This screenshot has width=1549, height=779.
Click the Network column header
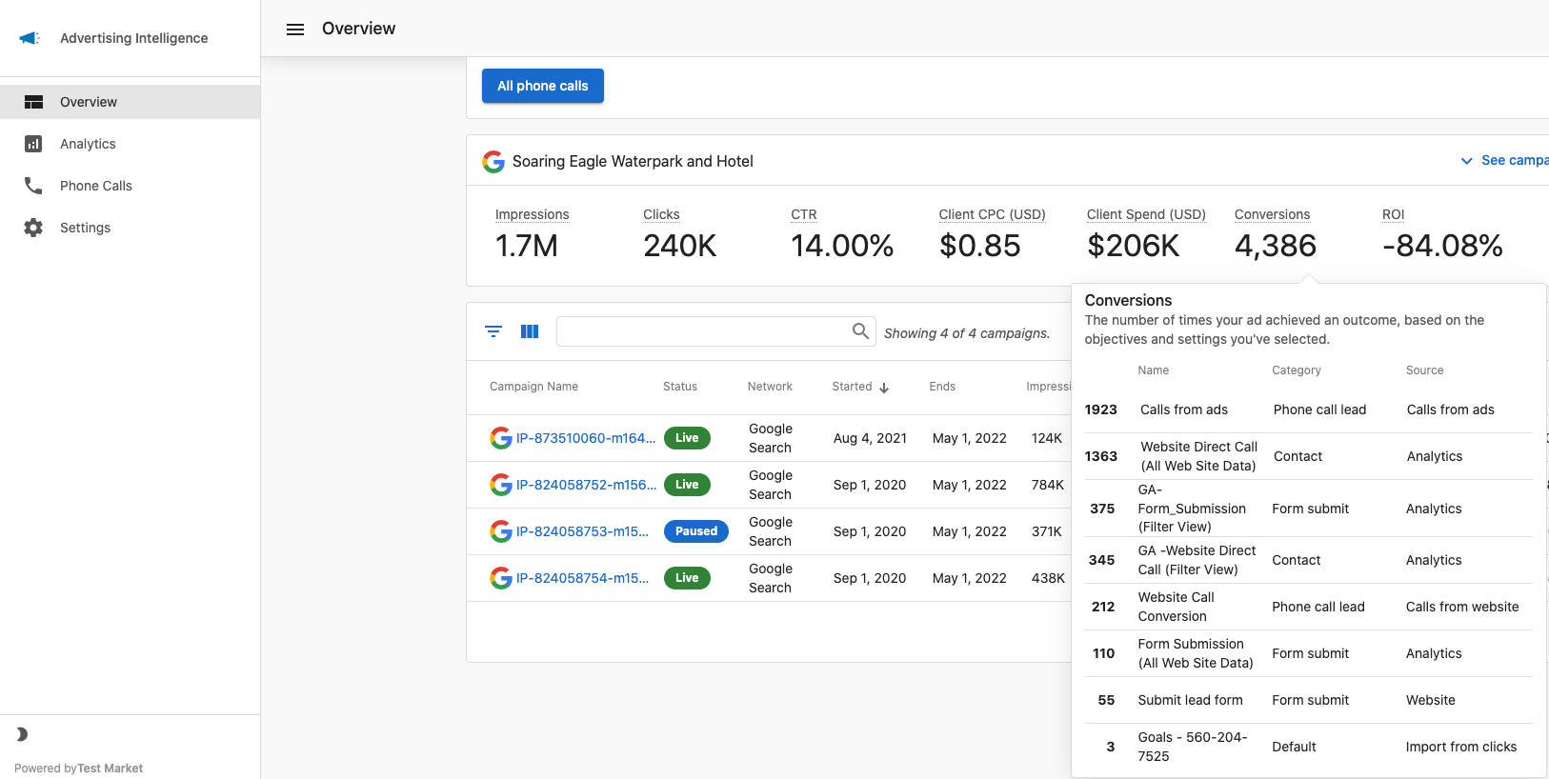pyautogui.click(x=770, y=387)
